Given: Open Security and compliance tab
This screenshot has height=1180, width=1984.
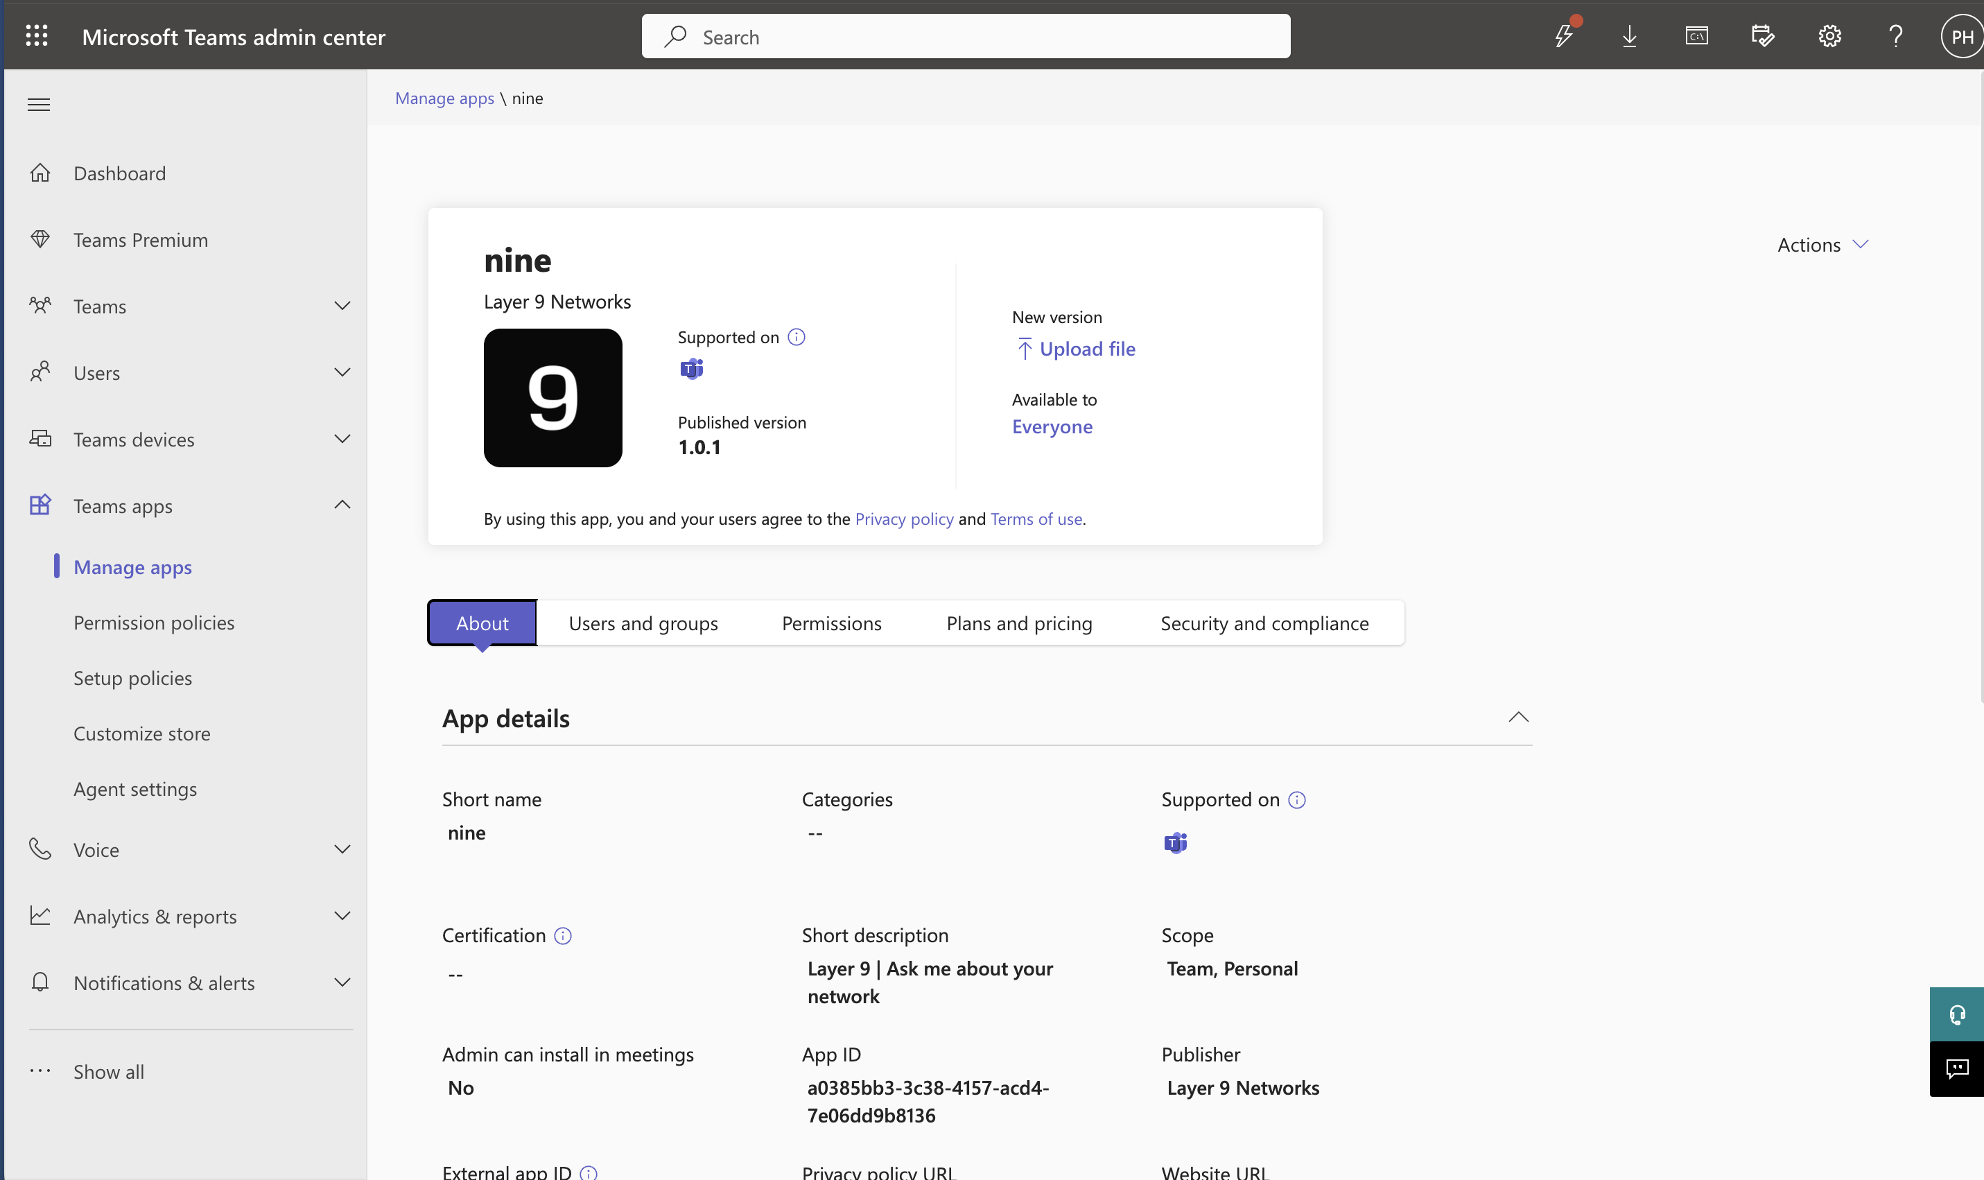Looking at the screenshot, I should pos(1264,623).
